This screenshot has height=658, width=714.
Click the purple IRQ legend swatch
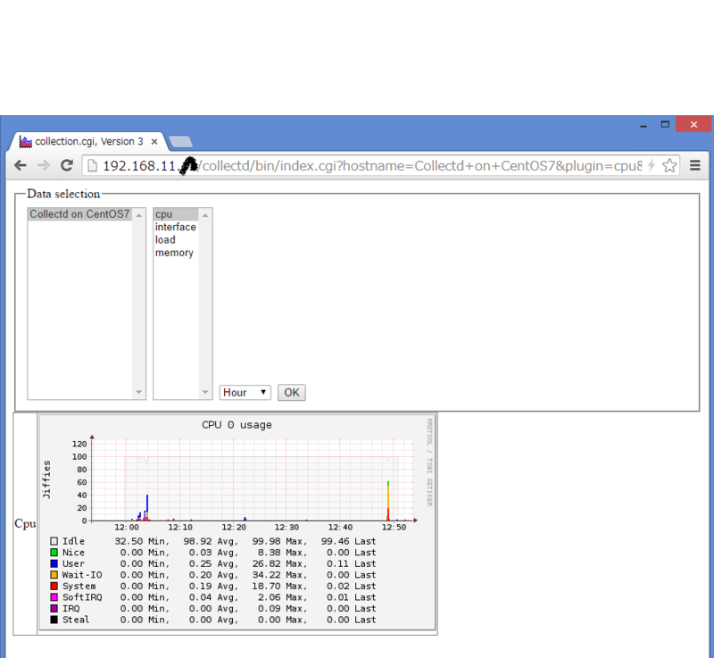coord(54,608)
